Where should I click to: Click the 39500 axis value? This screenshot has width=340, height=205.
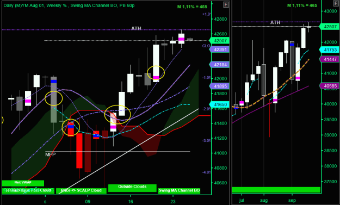tap(330, 120)
